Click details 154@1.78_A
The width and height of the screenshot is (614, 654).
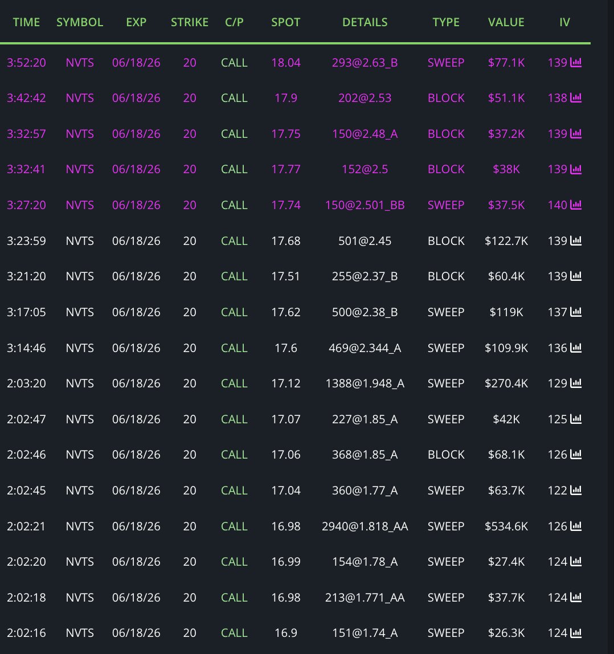(365, 562)
